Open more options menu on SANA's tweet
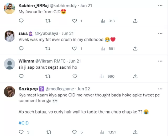The image size is (168, 136). 160,33
